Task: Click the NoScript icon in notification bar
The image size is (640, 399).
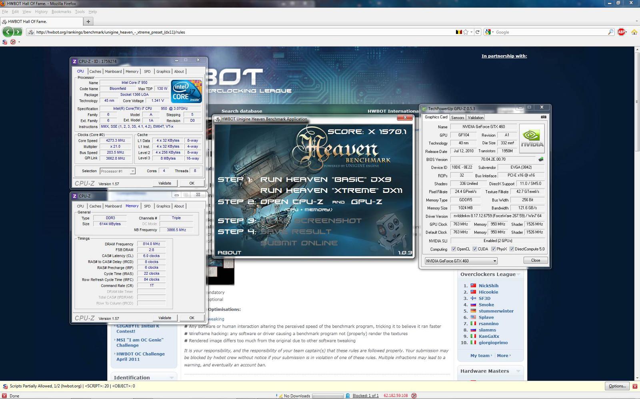Action: pos(5,386)
